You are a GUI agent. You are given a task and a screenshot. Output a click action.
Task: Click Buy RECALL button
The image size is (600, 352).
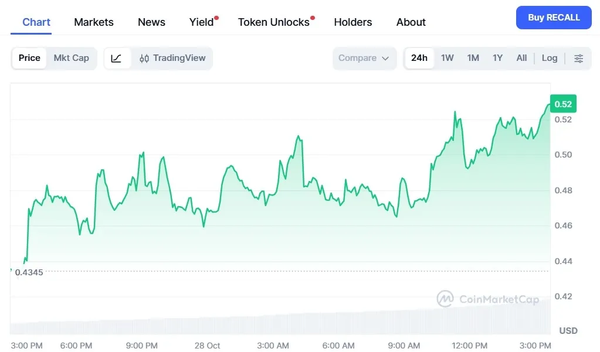(554, 18)
